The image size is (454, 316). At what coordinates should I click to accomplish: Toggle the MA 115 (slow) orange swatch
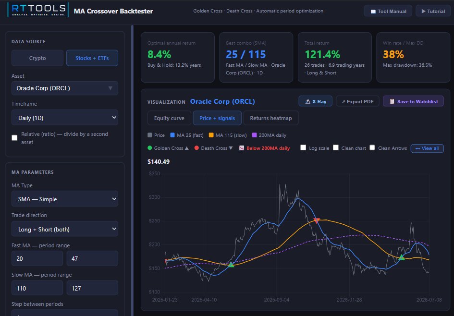point(211,135)
